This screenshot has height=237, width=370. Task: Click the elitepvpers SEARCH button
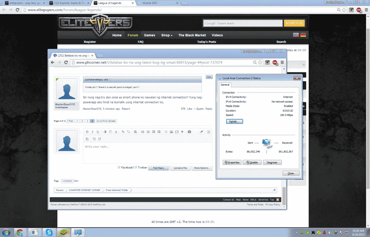[294, 23]
